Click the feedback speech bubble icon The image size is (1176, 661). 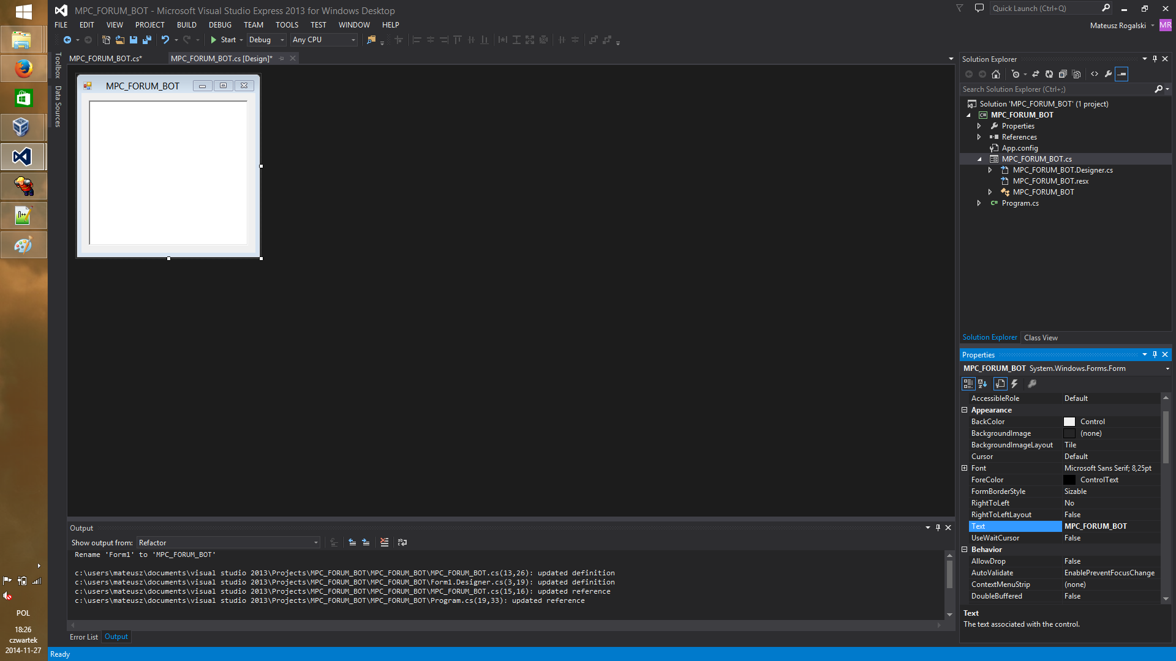[979, 9]
